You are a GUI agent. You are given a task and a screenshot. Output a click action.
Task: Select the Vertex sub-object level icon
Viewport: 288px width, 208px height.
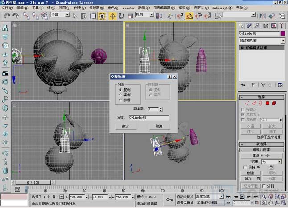[247, 103]
